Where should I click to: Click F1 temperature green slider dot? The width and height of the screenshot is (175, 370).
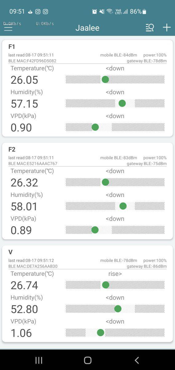tap(105, 80)
